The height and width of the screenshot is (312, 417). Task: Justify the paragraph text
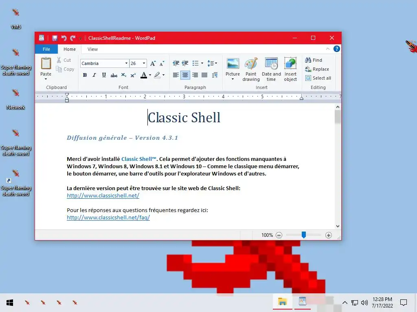pos(204,75)
